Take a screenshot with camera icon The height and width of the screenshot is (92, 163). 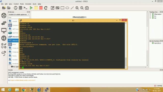coord(87,8)
